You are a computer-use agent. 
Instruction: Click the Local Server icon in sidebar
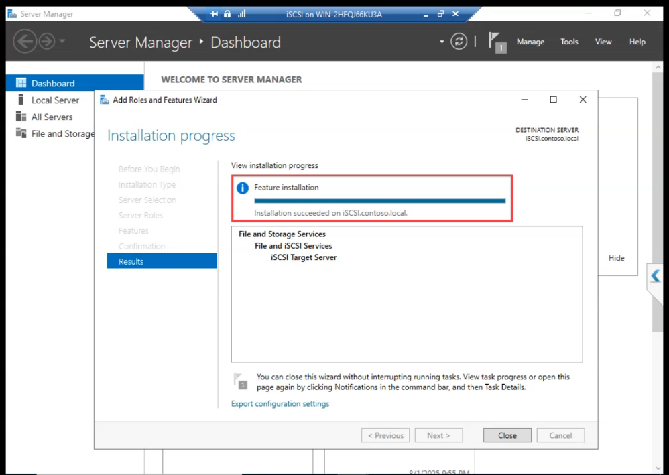click(21, 100)
